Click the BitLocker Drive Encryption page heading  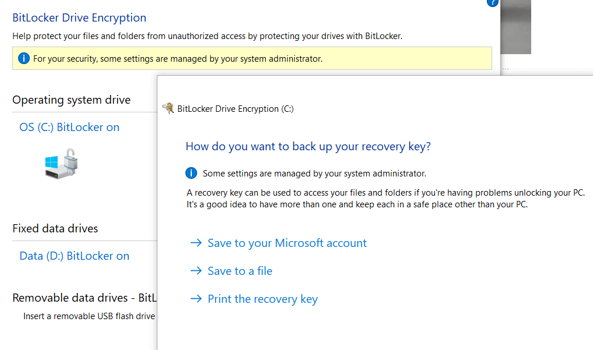[x=79, y=17]
